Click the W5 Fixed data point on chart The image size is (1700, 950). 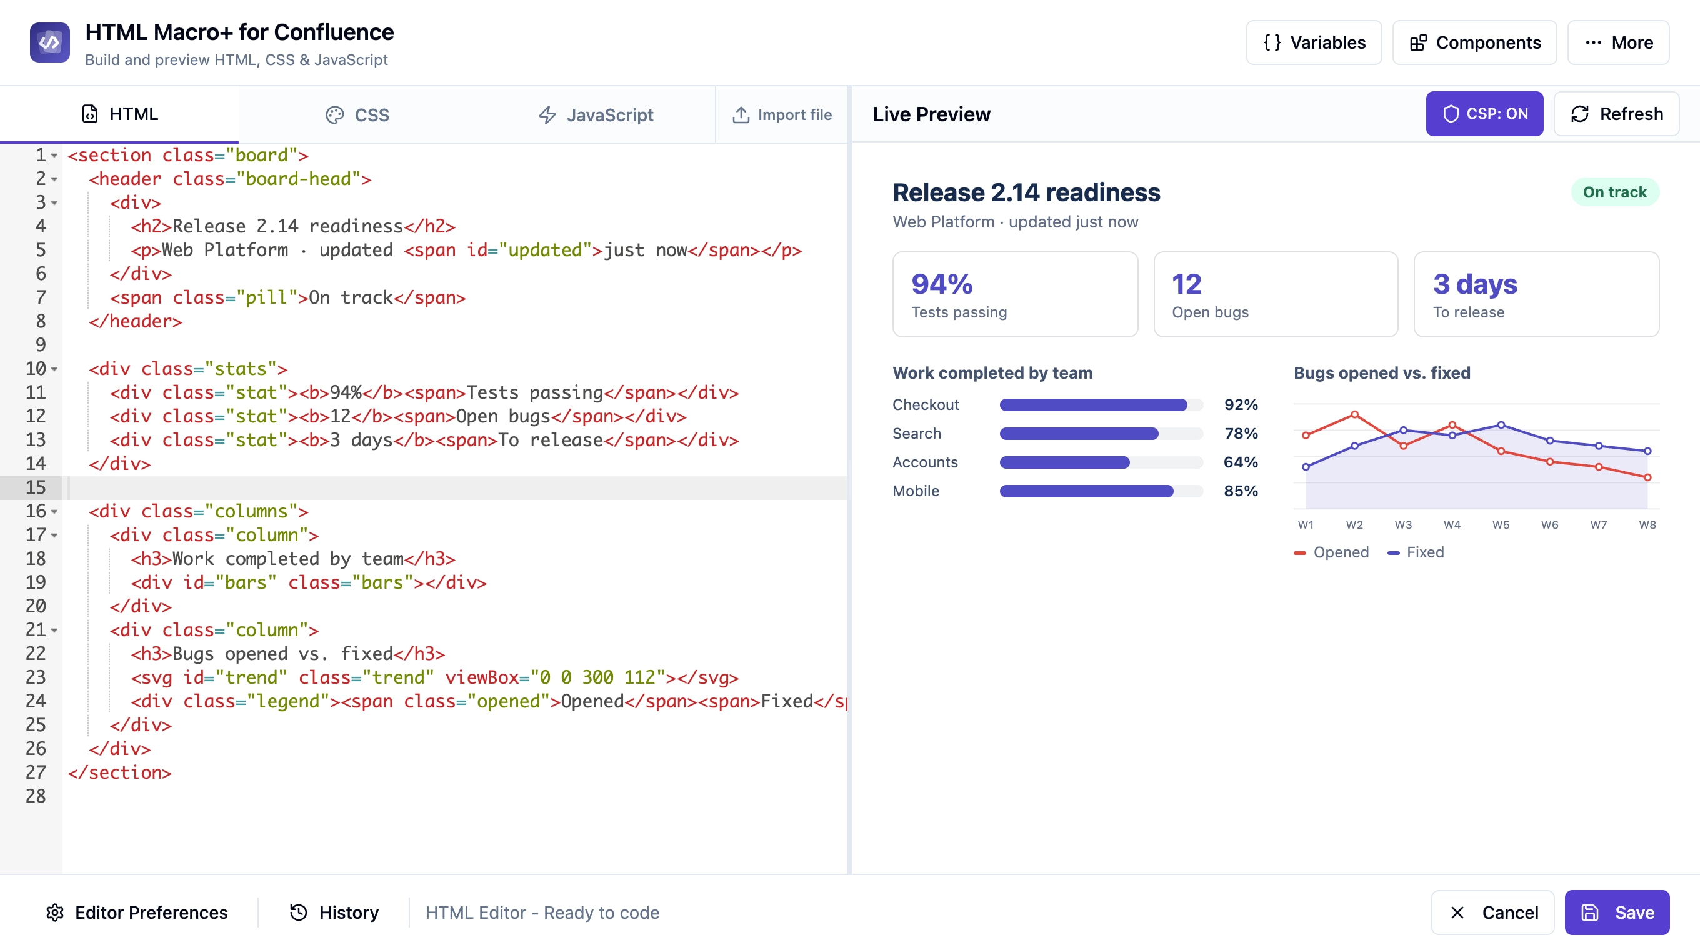point(1501,425)
